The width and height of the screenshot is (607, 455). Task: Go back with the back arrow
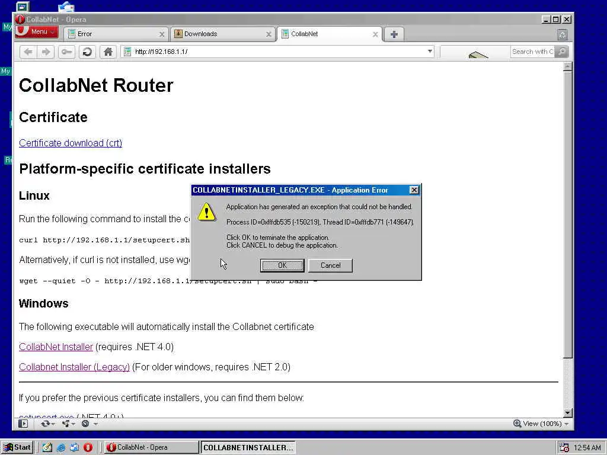click(x=28, y=52)
